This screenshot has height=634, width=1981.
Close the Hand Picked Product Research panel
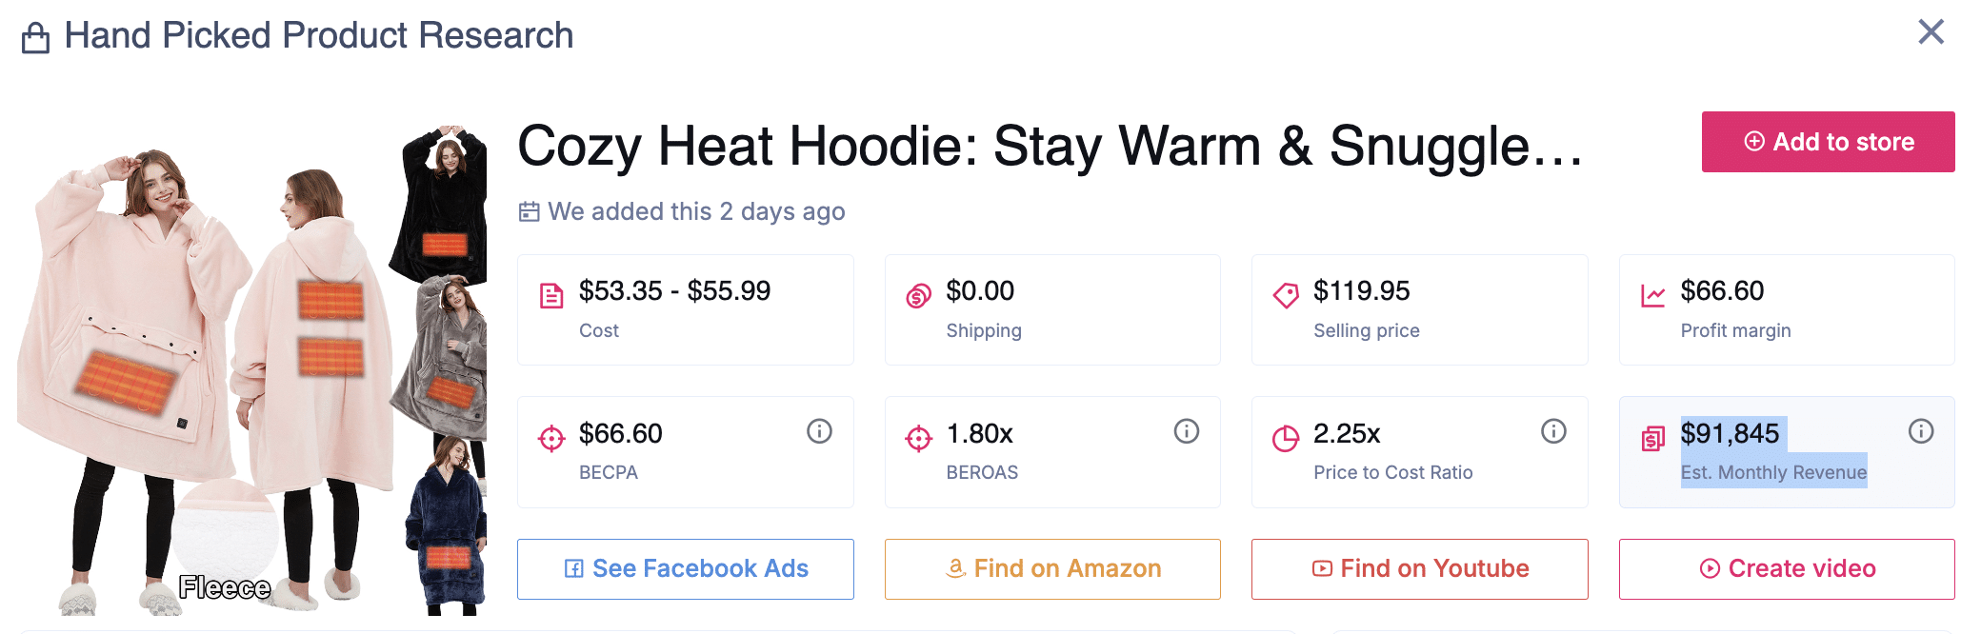(x=1931, y=31)
